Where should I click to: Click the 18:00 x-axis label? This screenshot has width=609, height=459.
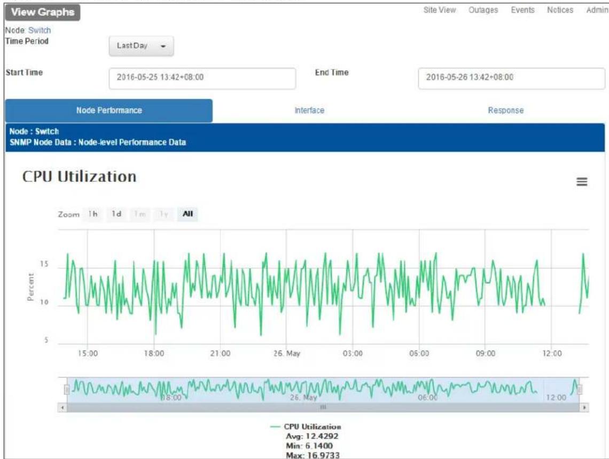point(154,353)
